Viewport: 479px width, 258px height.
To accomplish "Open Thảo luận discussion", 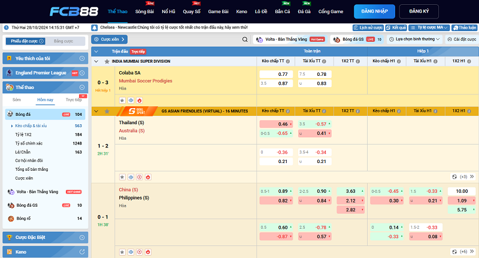I will click(465, 27).
